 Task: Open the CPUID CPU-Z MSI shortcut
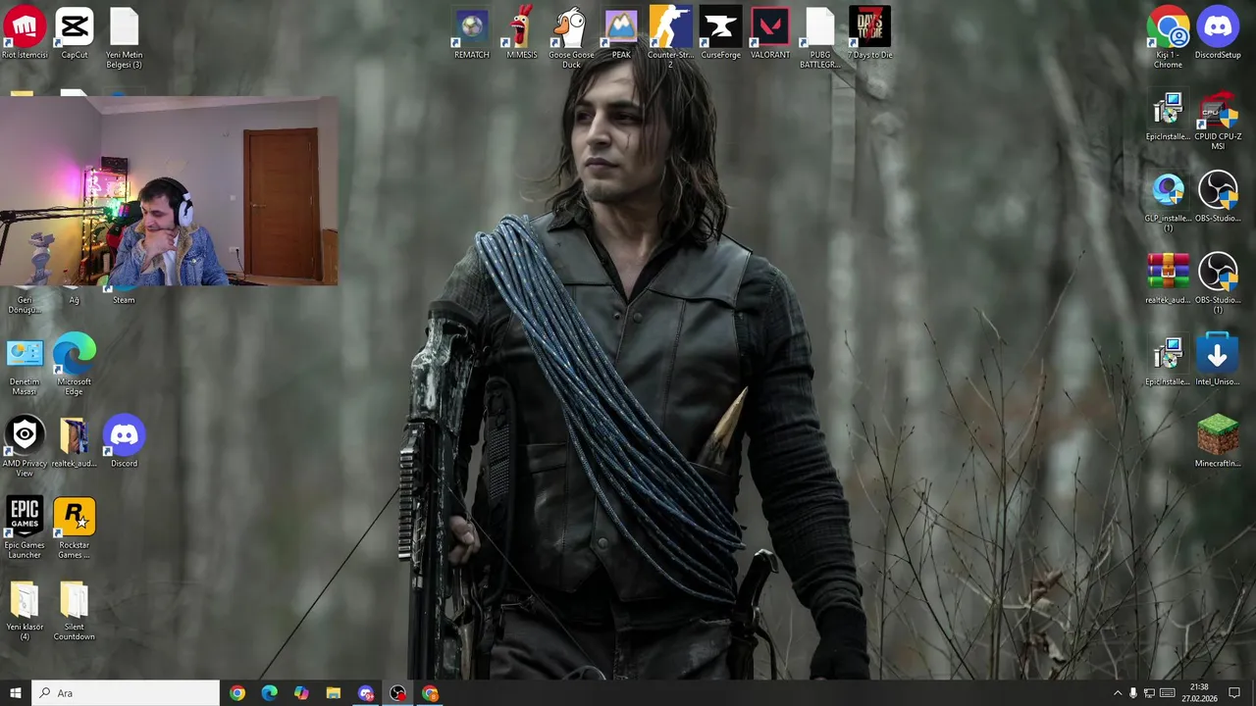[1218, 122]
